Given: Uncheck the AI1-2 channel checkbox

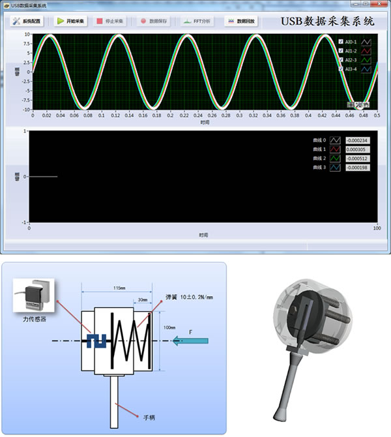Looking at the screenshot, I should click(x=341, y=50).
